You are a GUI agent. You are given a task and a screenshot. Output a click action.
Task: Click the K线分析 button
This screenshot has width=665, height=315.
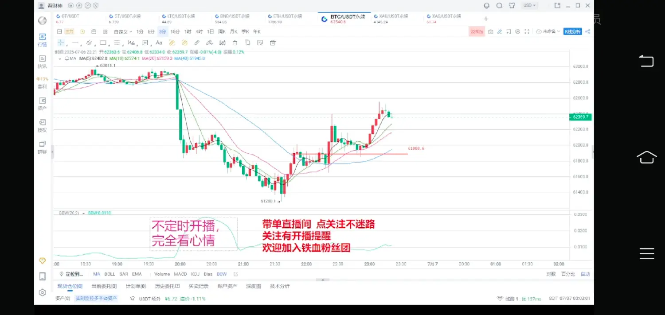coord(572,31)
